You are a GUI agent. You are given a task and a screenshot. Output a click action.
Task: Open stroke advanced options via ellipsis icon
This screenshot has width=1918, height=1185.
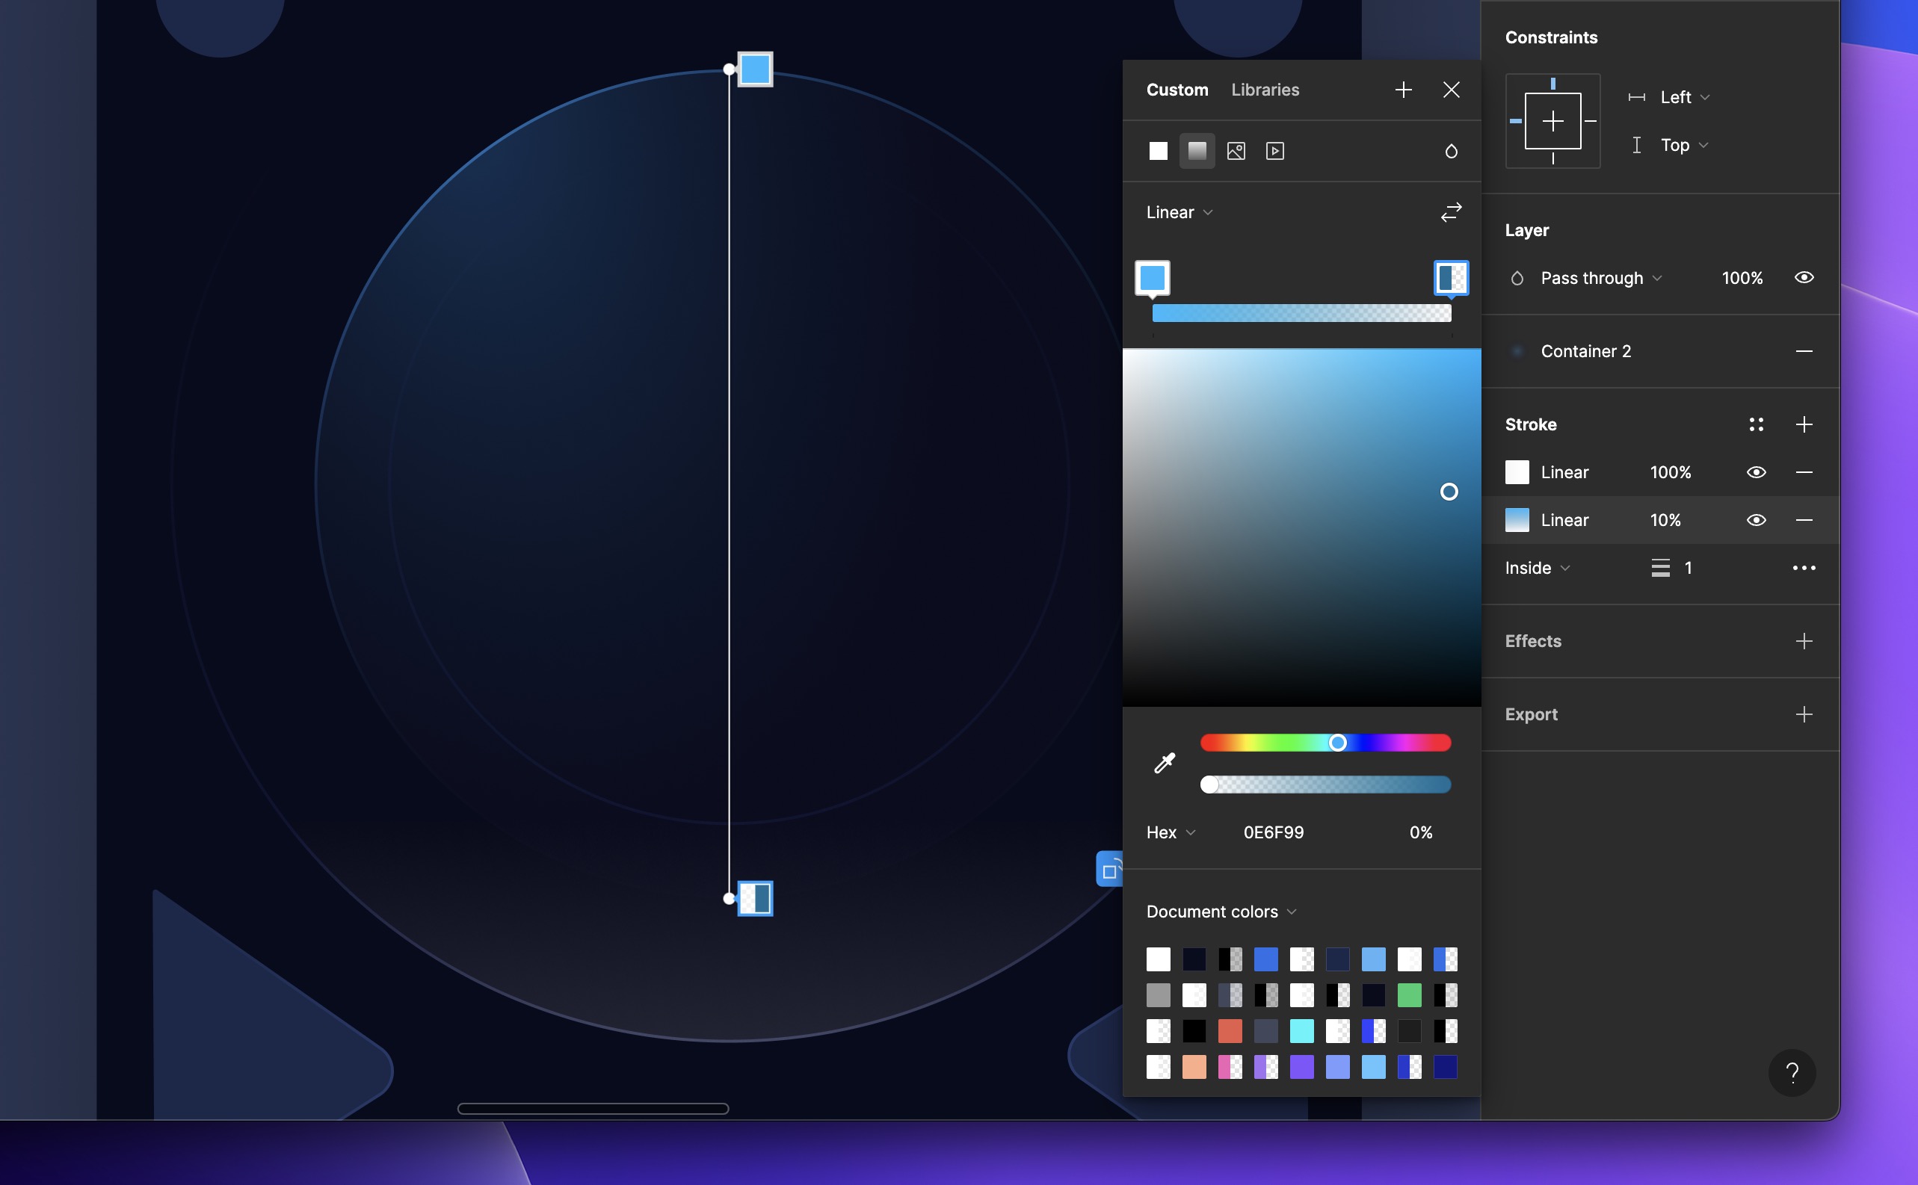[1804, 567]
